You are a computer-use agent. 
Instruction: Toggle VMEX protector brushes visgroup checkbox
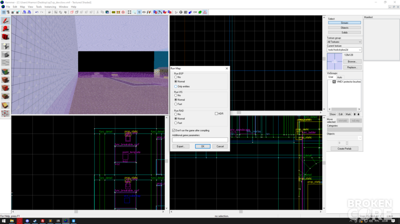[334, 82]
